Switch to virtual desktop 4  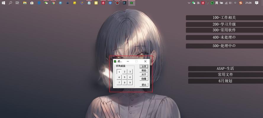[x=119, y=77]
